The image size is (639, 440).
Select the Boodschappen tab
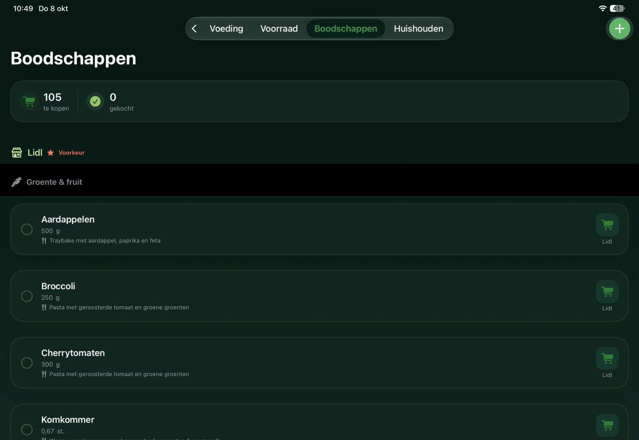point(345,29)
